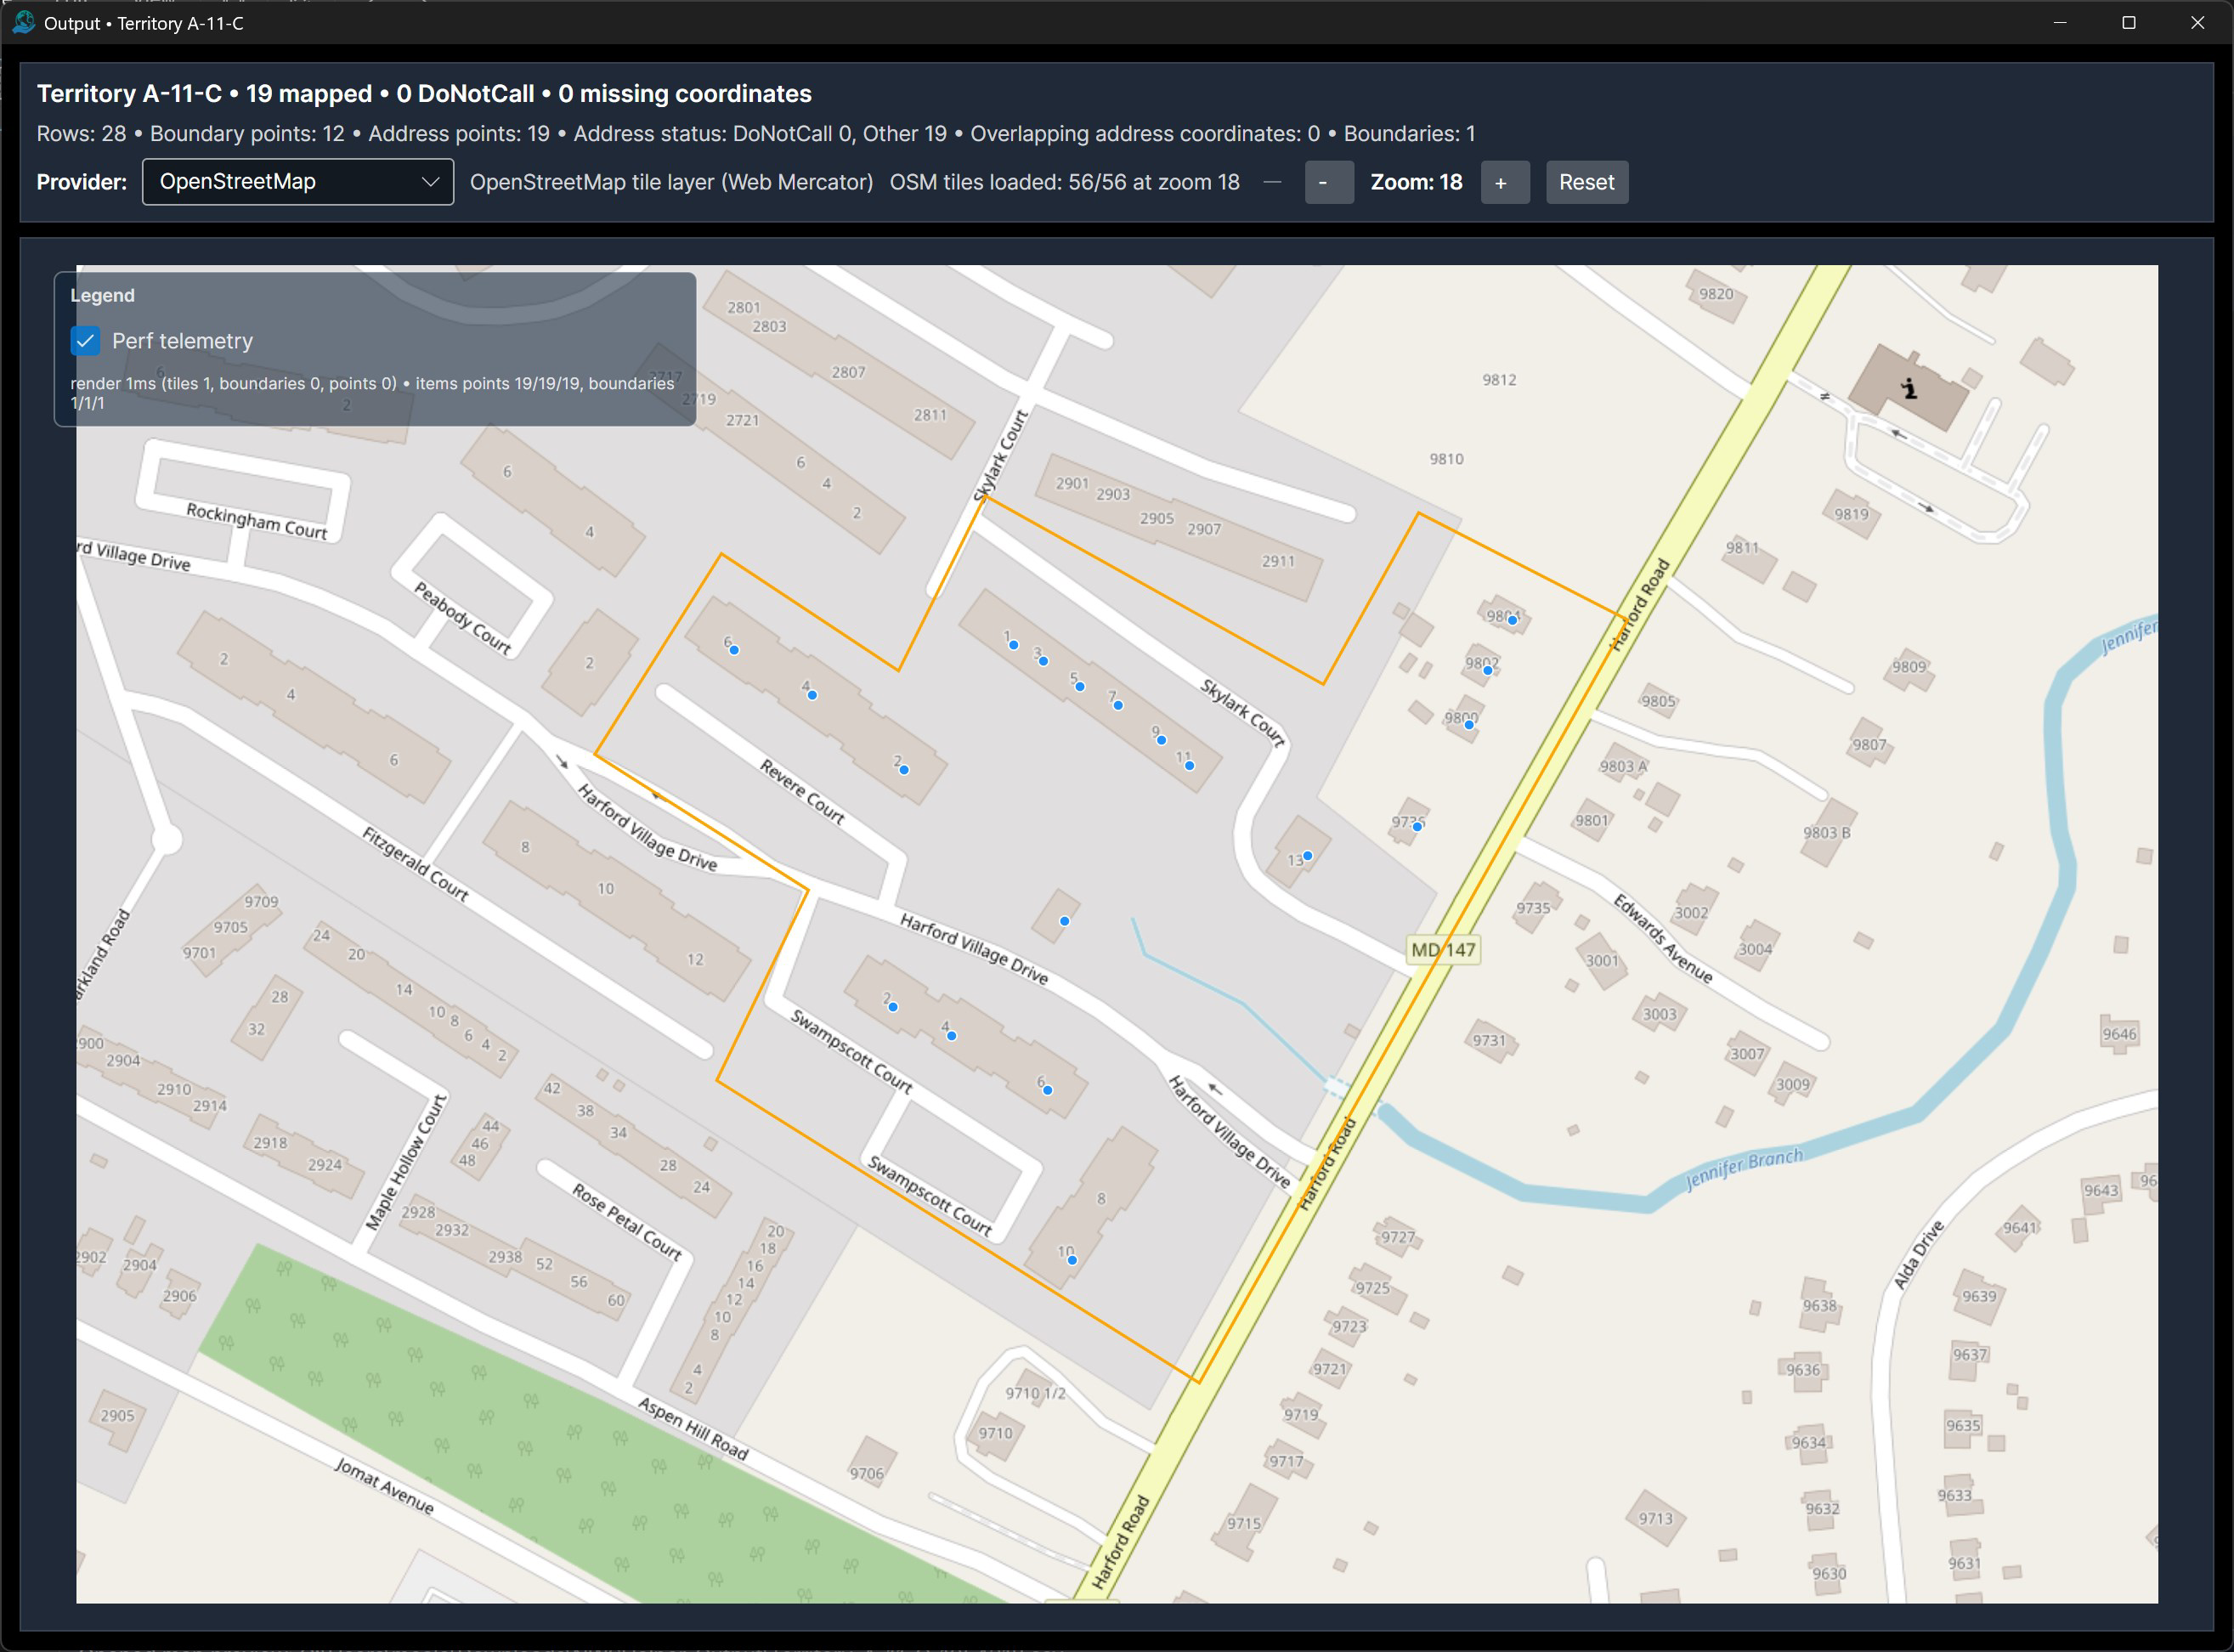The height and width of the screenshot is (1652, 2234).
Task: Click the blue dot at 2 Swampscott Court
Action: 893,1007
